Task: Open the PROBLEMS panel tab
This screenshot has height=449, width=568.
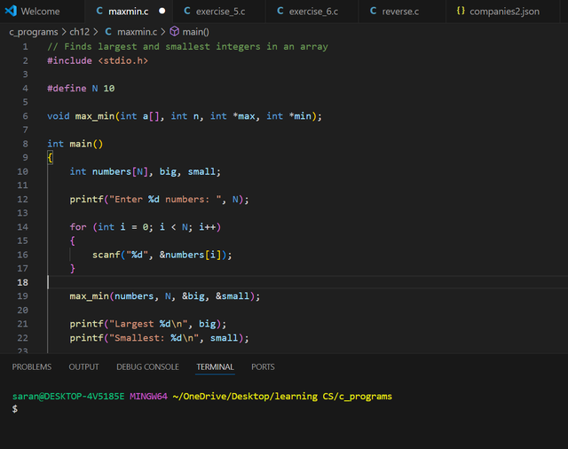Action: coord(32,366)
